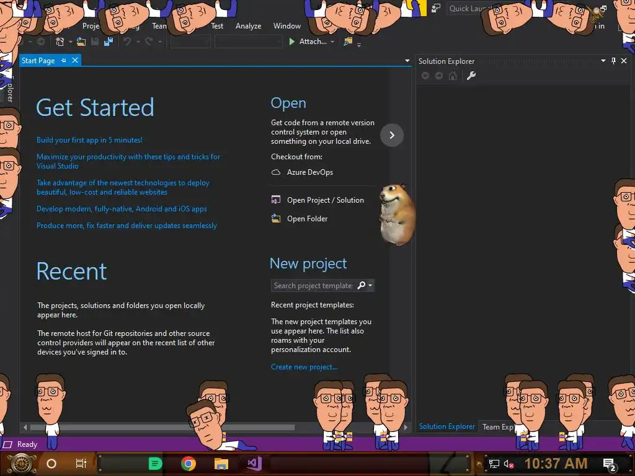Click the Quick Launch search box
Image resolution: width=635 pixels, height=476 pixels.
470,9
